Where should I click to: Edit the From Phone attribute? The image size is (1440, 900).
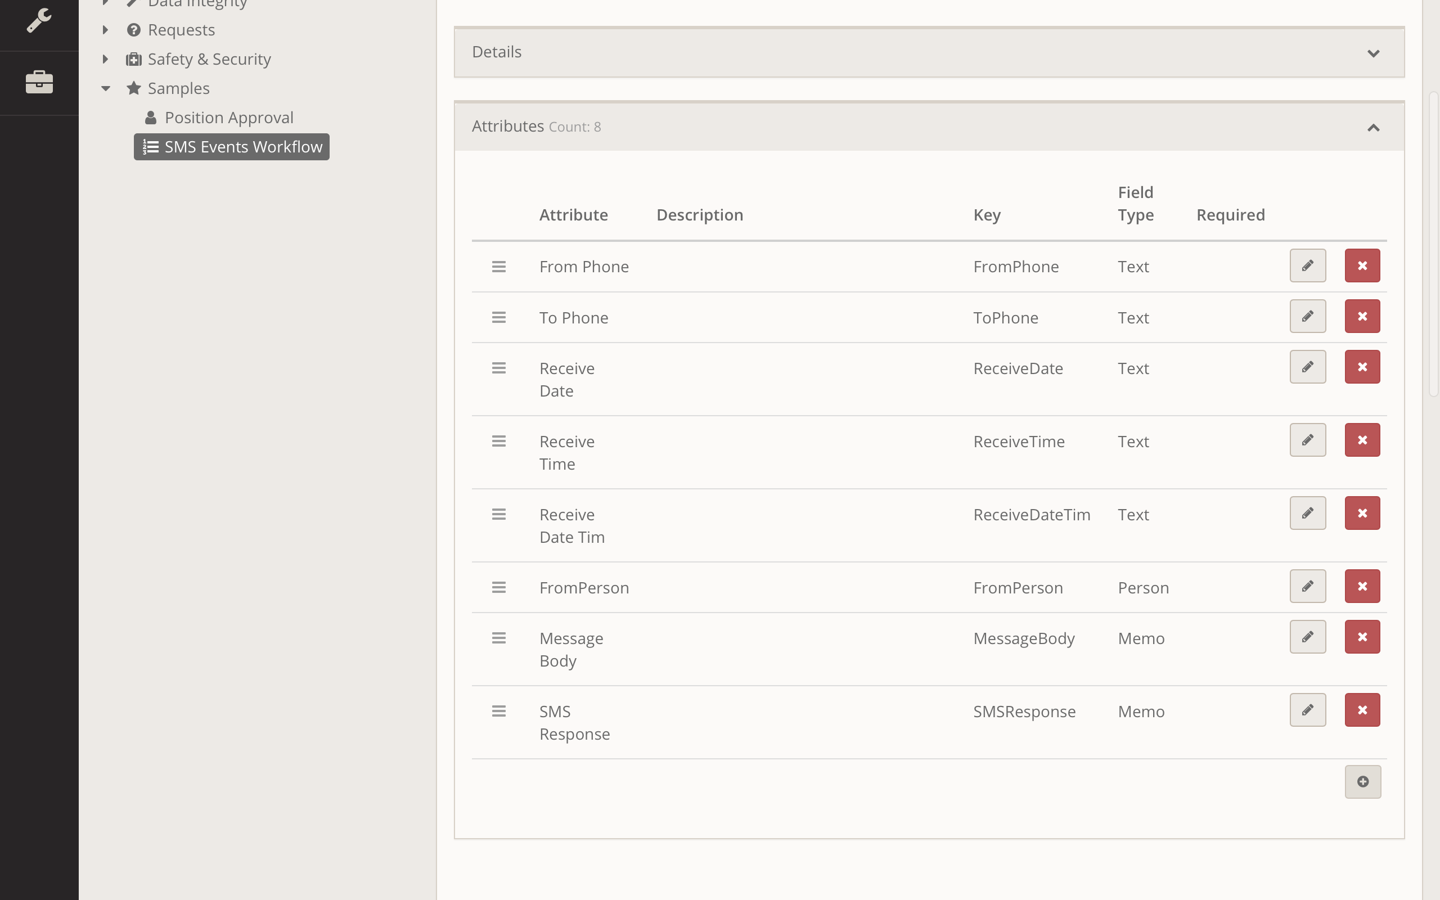(1307, 265)
